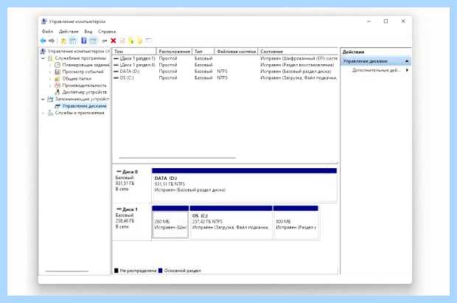This screenshot has width=457, height=303.
Task: Click the Службы и приложения icon
Action: [x=50, y=113]
